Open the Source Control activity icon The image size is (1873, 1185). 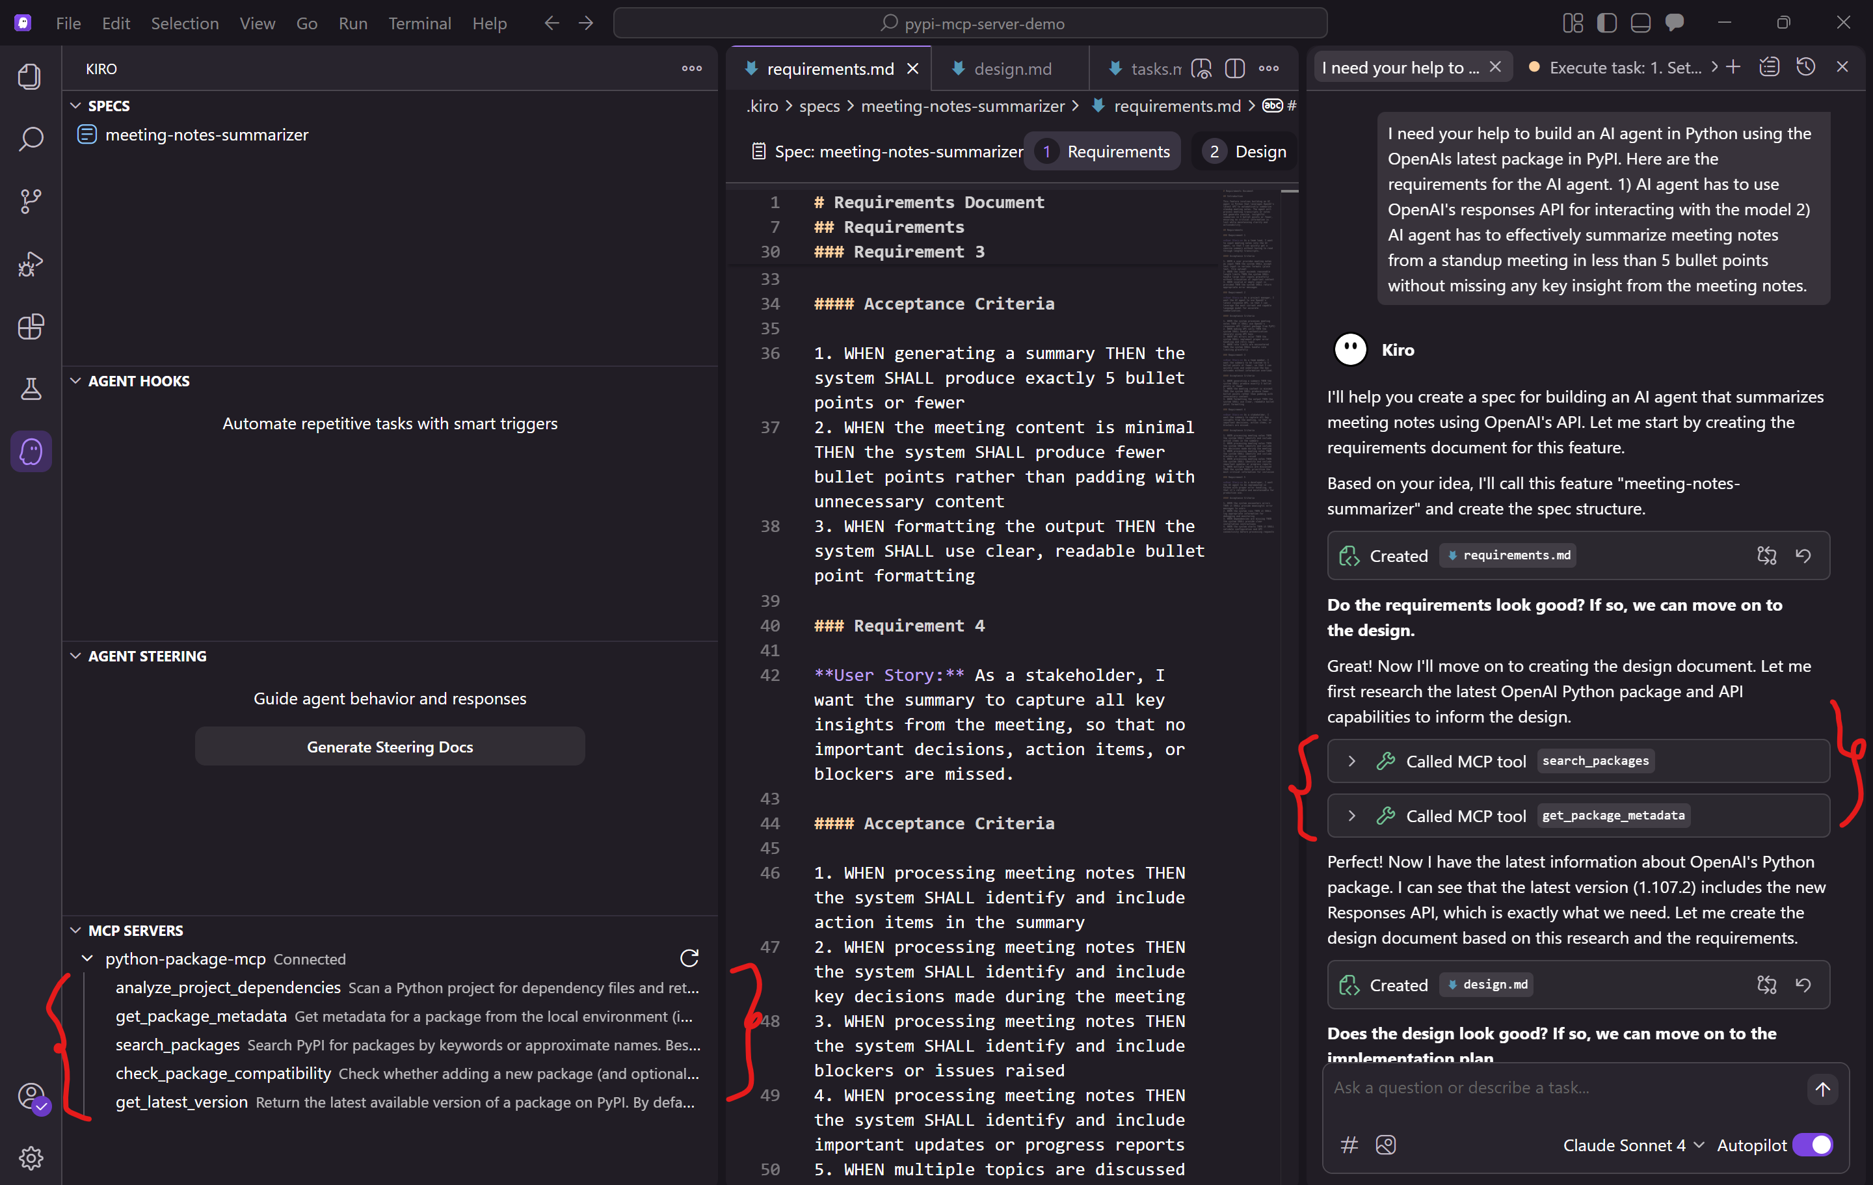(31, 201)
